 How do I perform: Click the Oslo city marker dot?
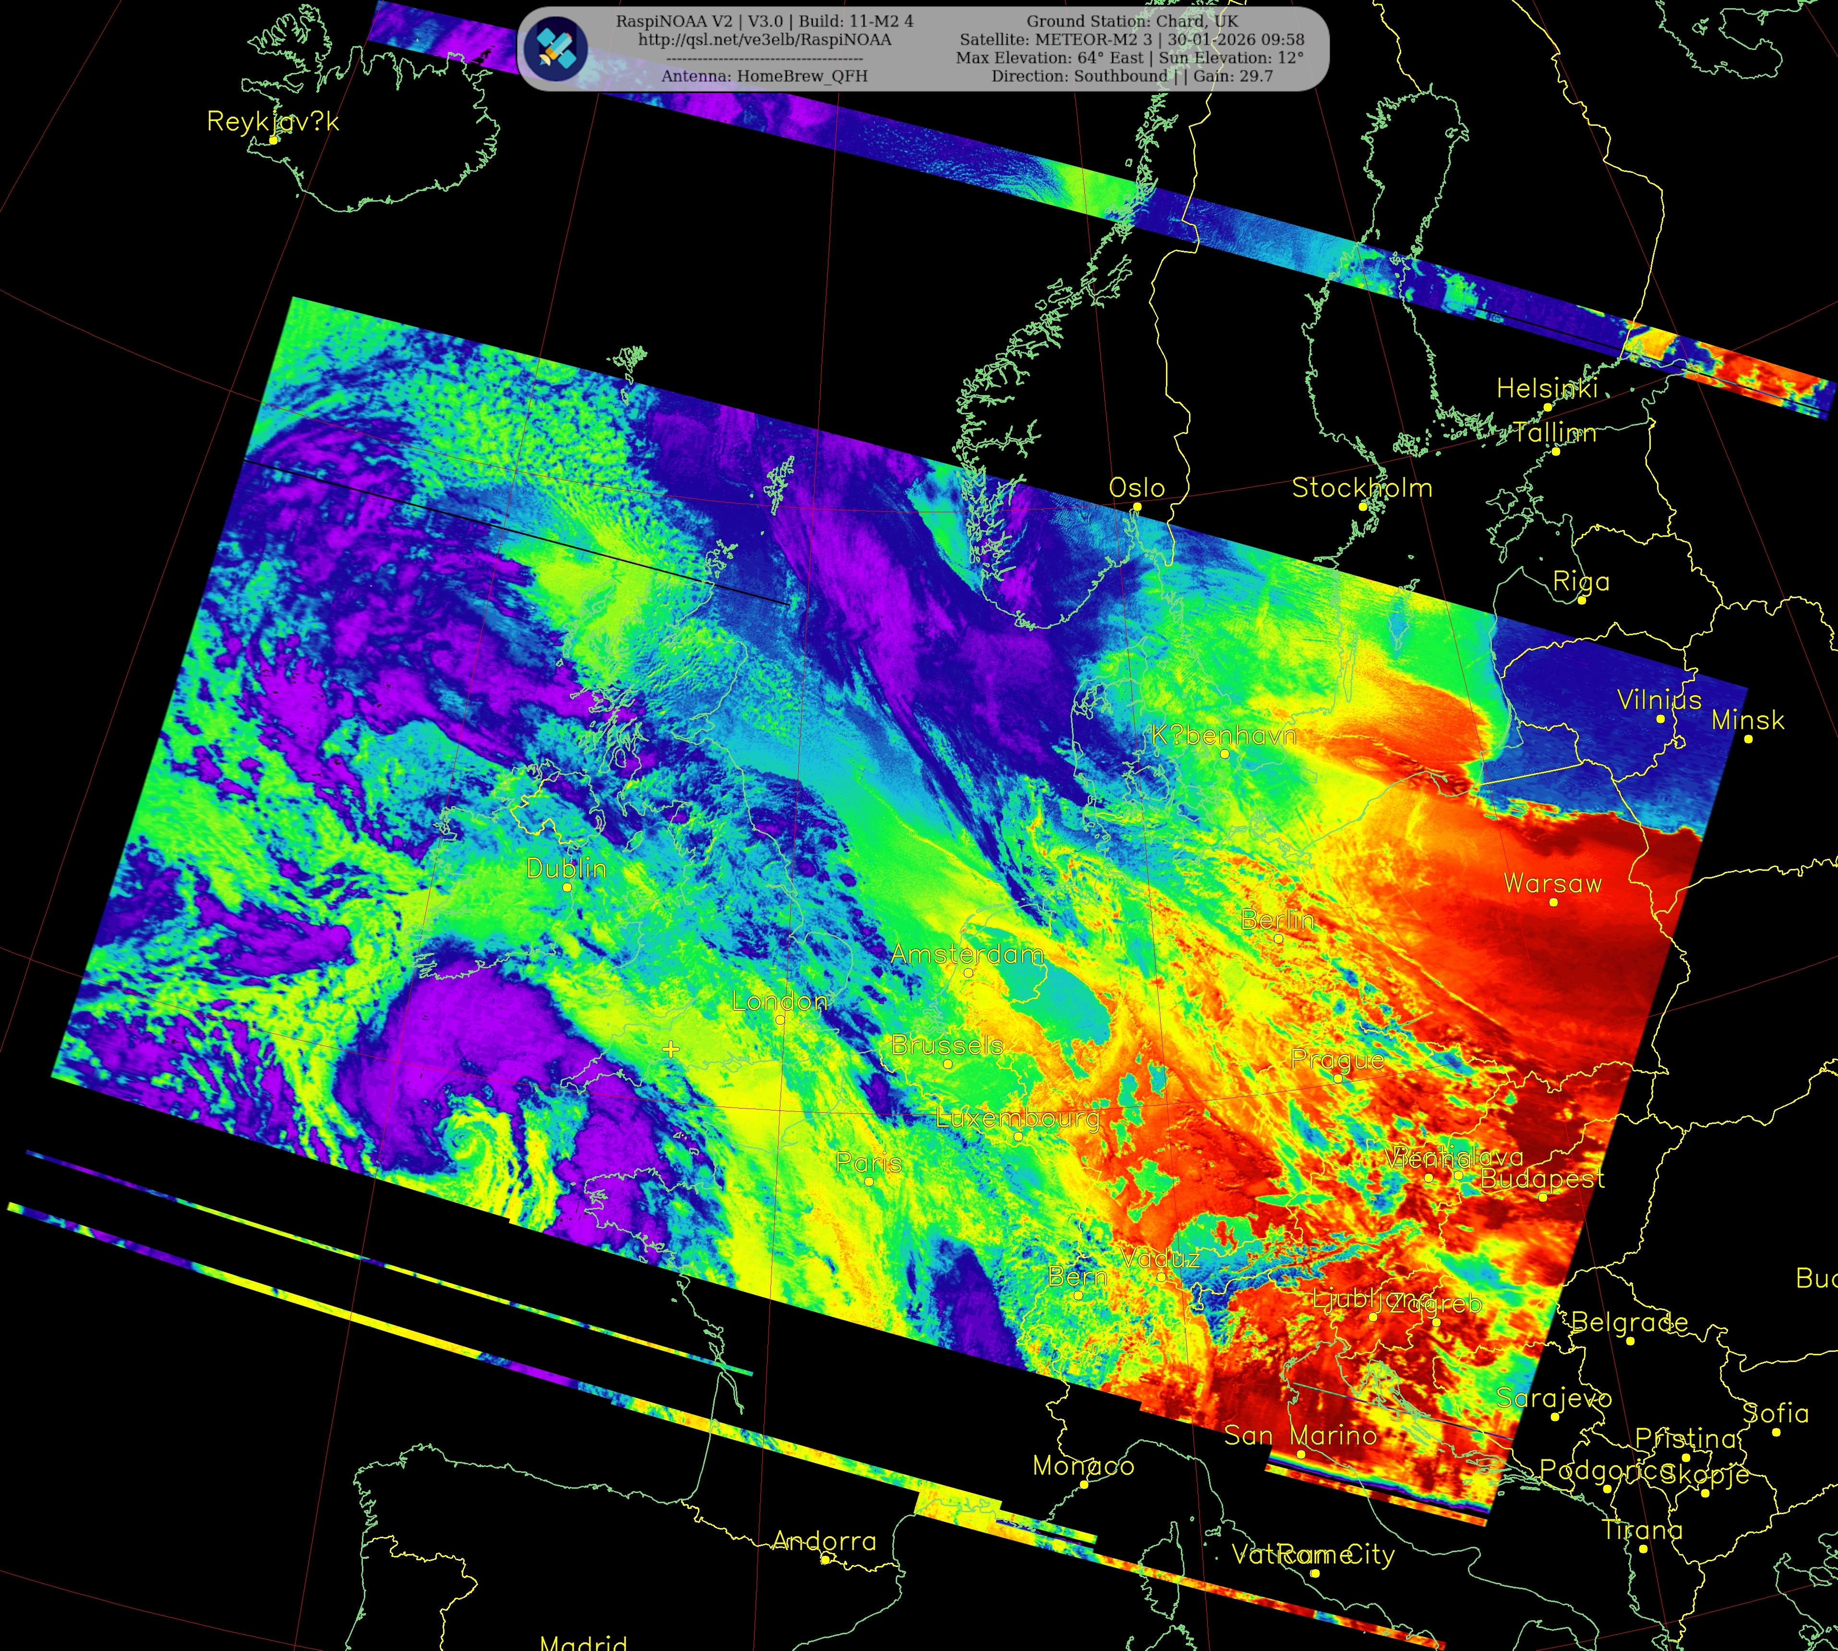tap(1137, 507)
